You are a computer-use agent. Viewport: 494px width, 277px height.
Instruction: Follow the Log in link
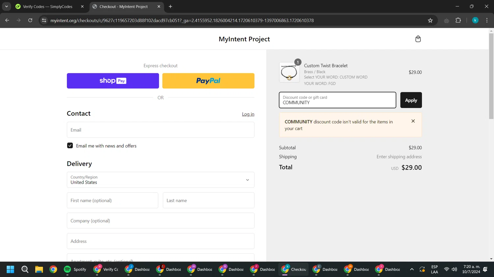248,114
